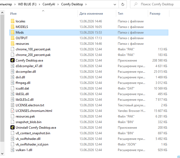Click the d3dcompiler_47.dll file icon
180x158 pixels.
[x=12, y=66]
